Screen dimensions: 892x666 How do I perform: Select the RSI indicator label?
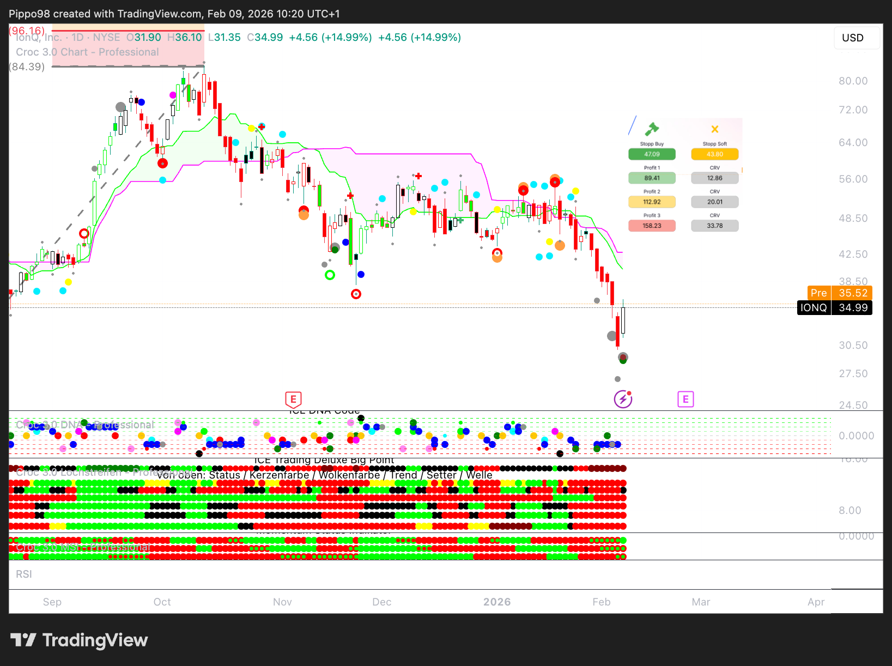[24, 574]
